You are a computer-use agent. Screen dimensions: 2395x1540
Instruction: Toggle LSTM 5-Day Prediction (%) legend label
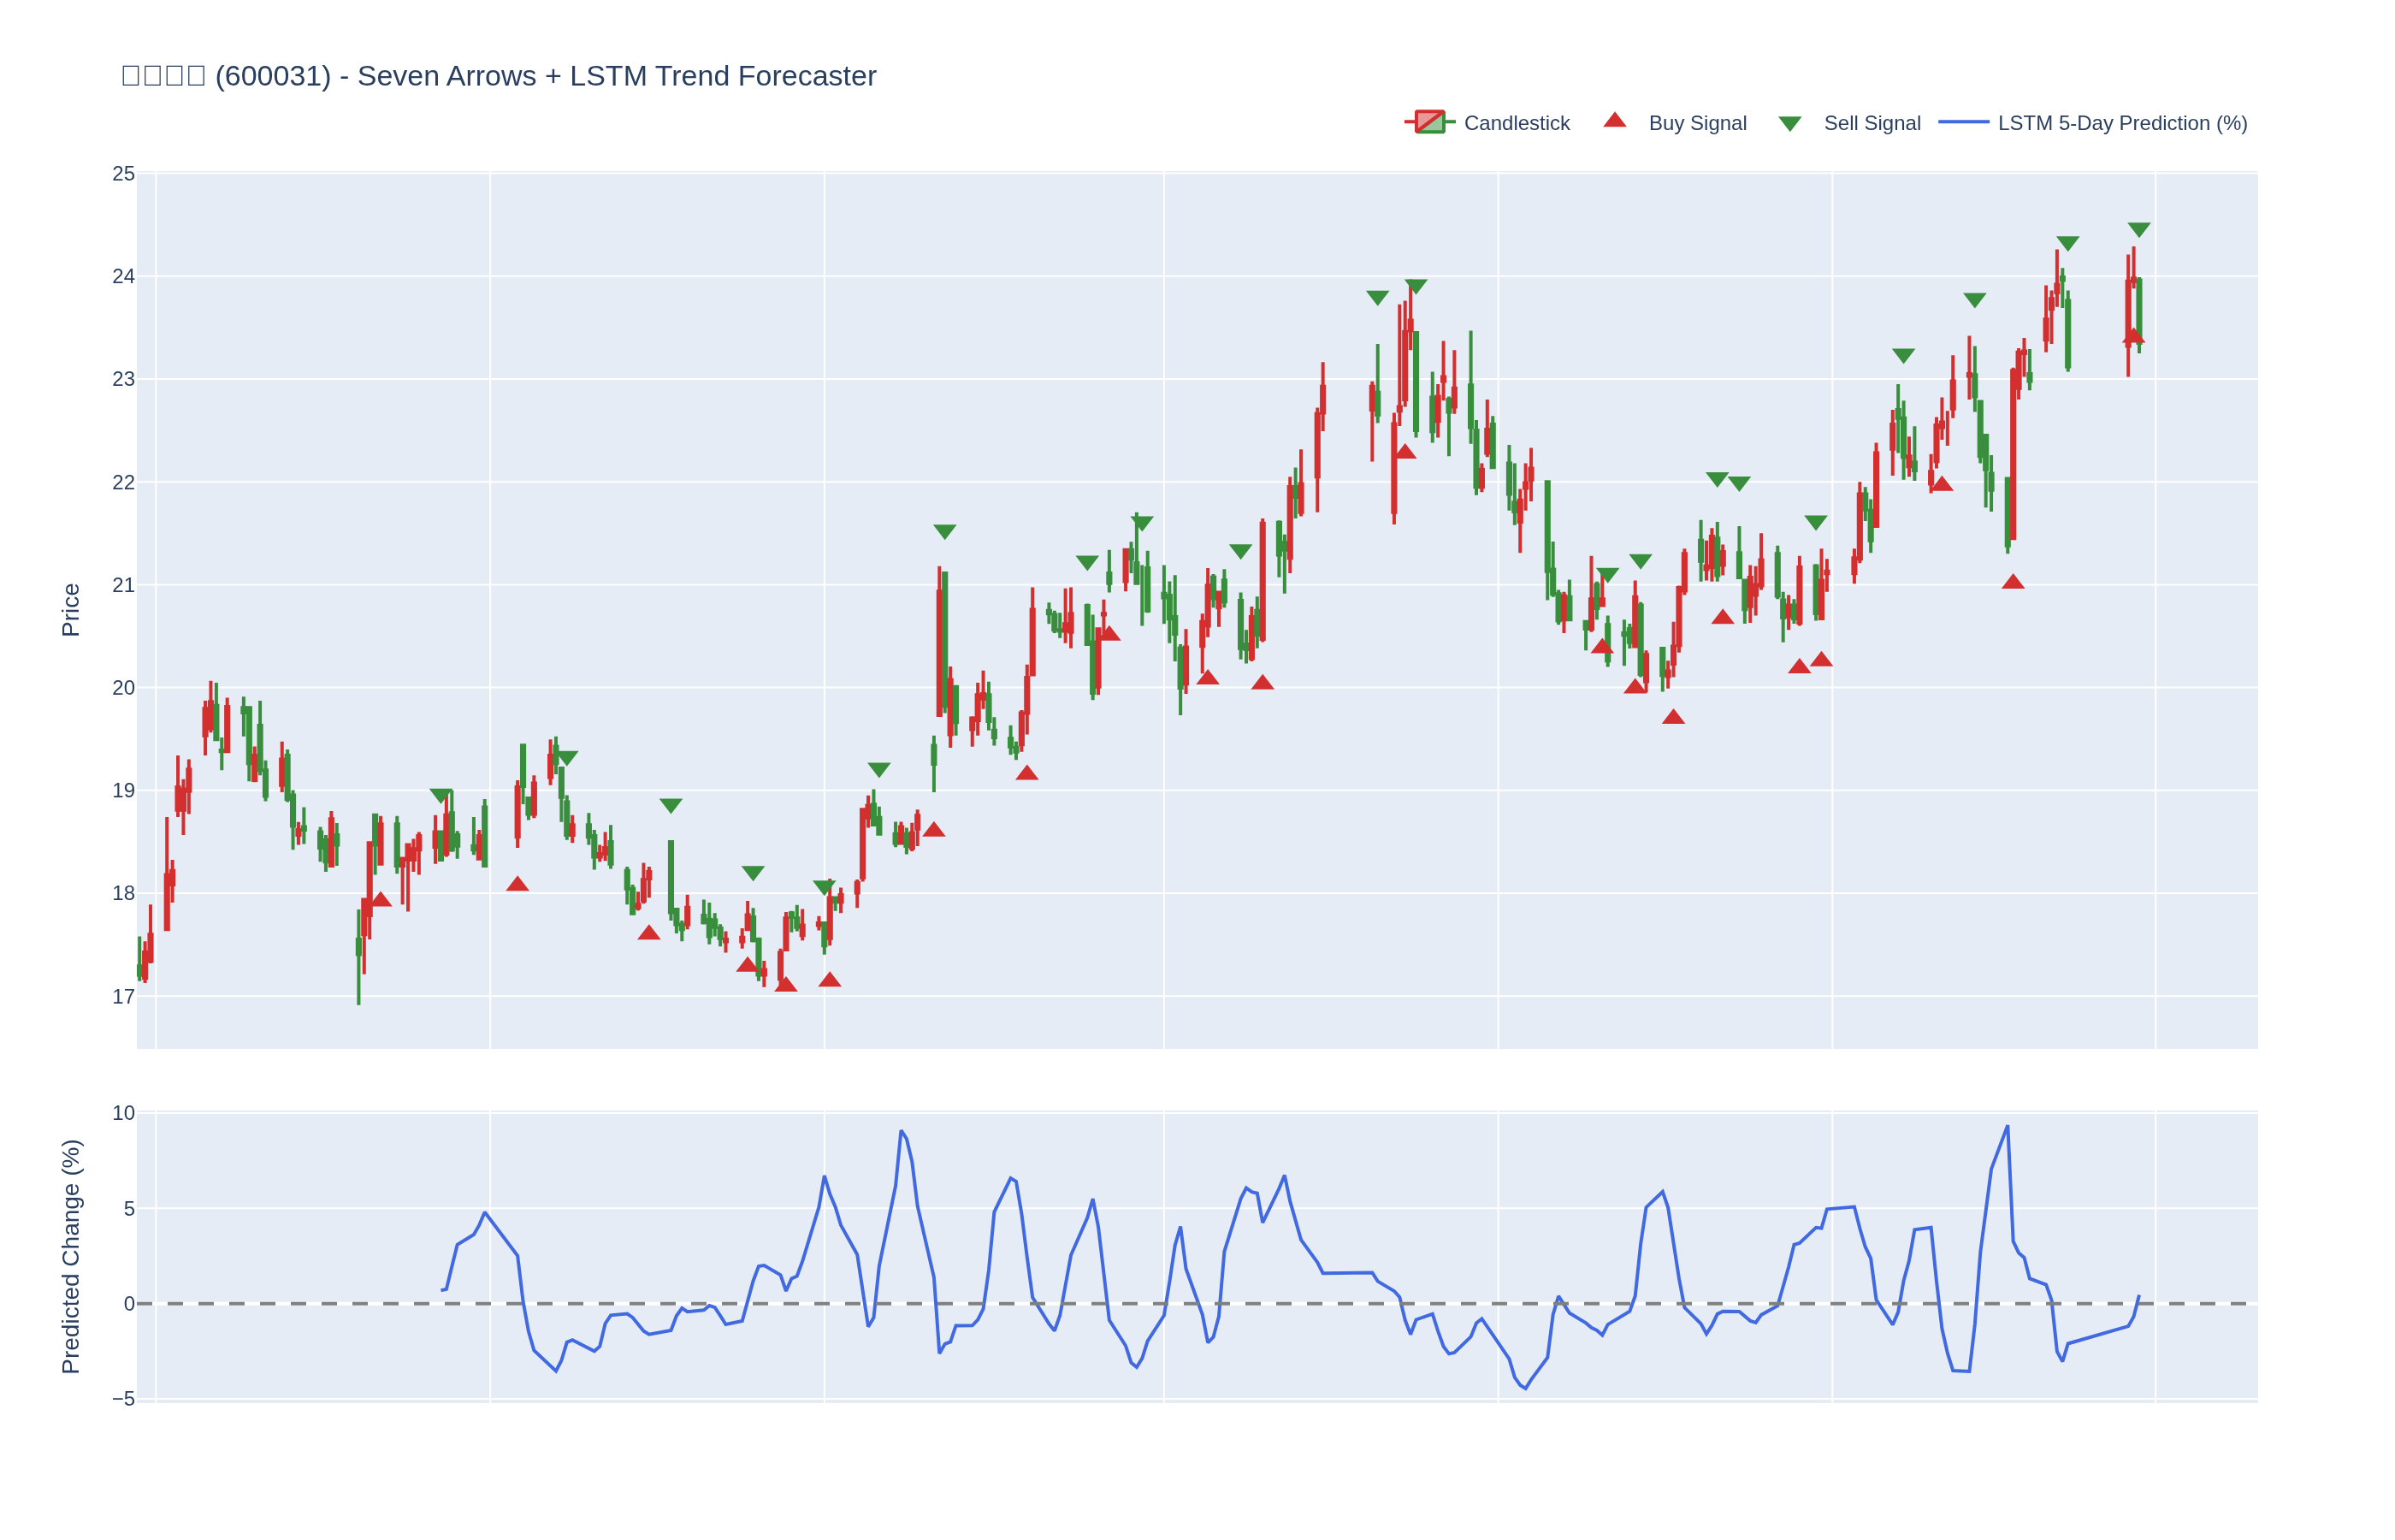pos(2122,123)
